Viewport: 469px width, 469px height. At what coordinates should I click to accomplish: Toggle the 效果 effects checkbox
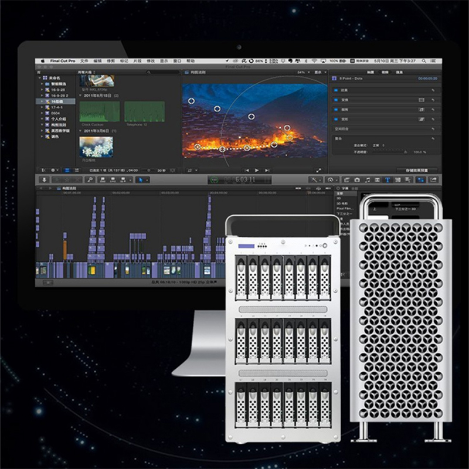(335, 90)
